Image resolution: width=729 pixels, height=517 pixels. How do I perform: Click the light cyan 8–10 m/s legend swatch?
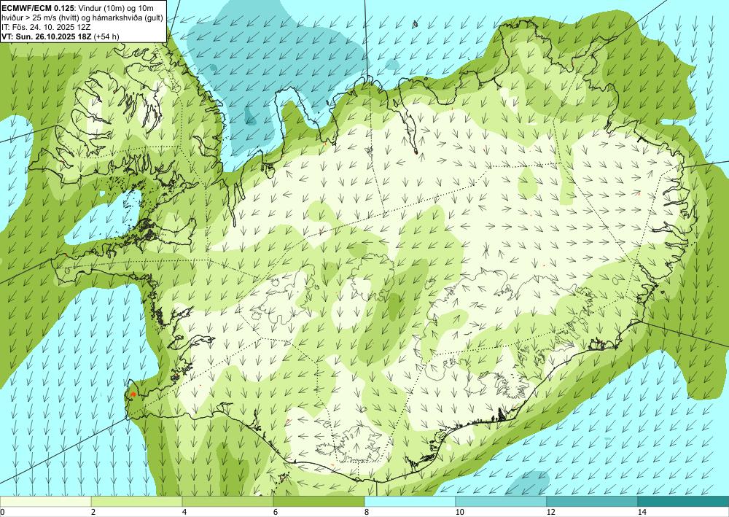(410, 501)
